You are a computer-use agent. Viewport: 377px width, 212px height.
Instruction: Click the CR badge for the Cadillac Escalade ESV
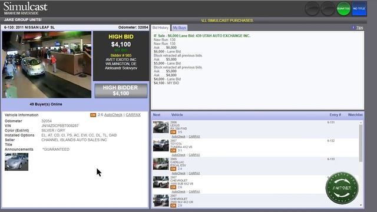(x=173, y=169)
